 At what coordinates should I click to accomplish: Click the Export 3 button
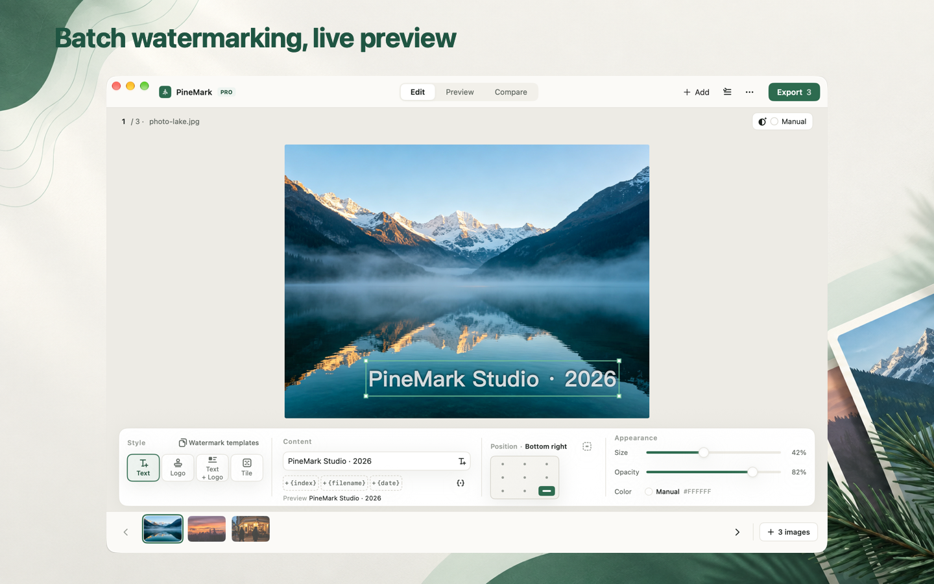pos(794,92)
